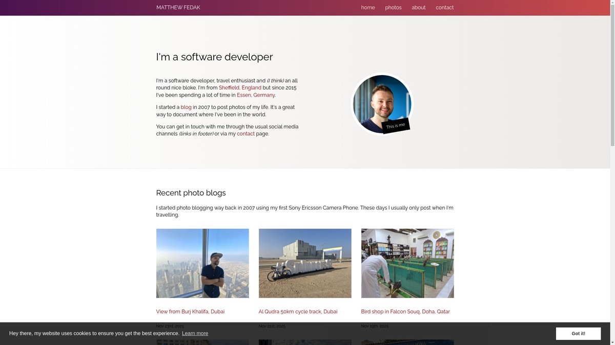The height and width of the screenshot is (345, 615).
Task: Open 'View from Burj Khalifa, Dubai' post link
Action: (190, 312)
